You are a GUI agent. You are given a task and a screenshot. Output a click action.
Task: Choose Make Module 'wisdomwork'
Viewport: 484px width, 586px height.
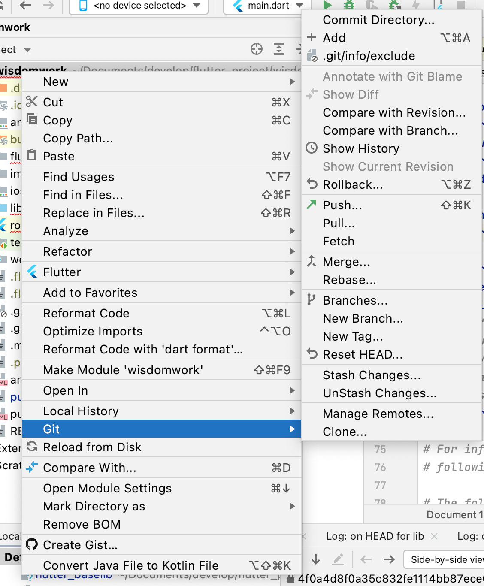pos(161,370)
